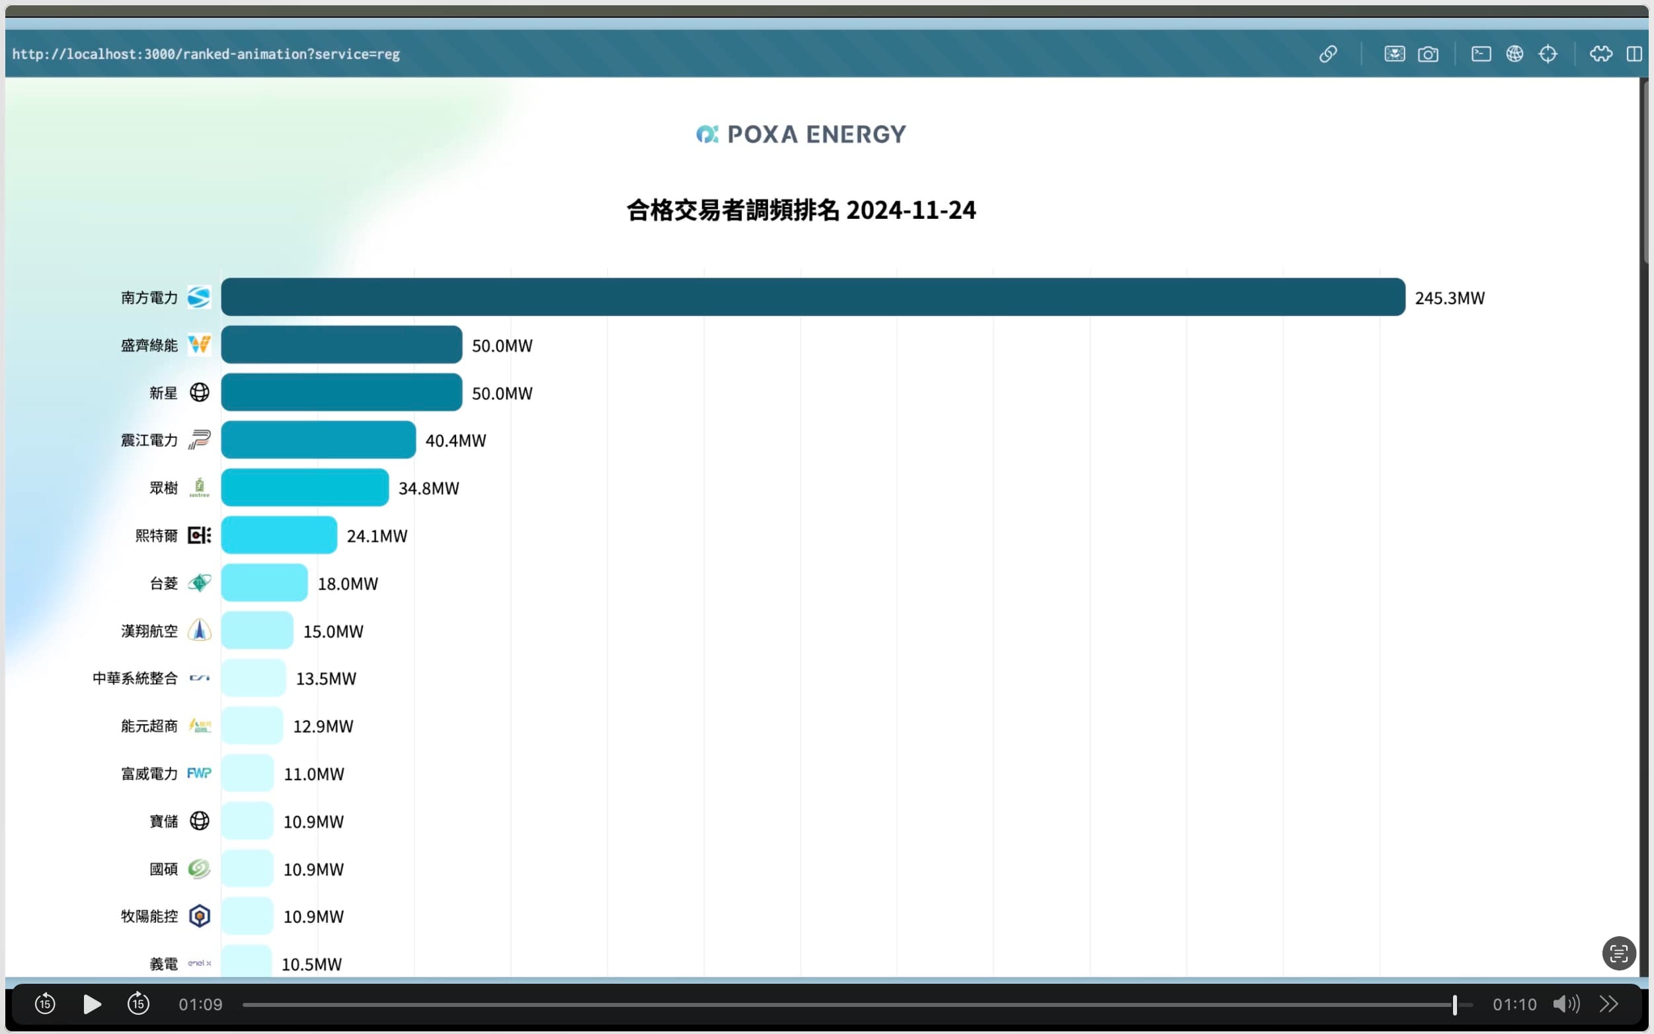Viewport: 1654px width, 1034px height.
Task: Open the terminal icon in the toolbar
Action: point(1480,54)
